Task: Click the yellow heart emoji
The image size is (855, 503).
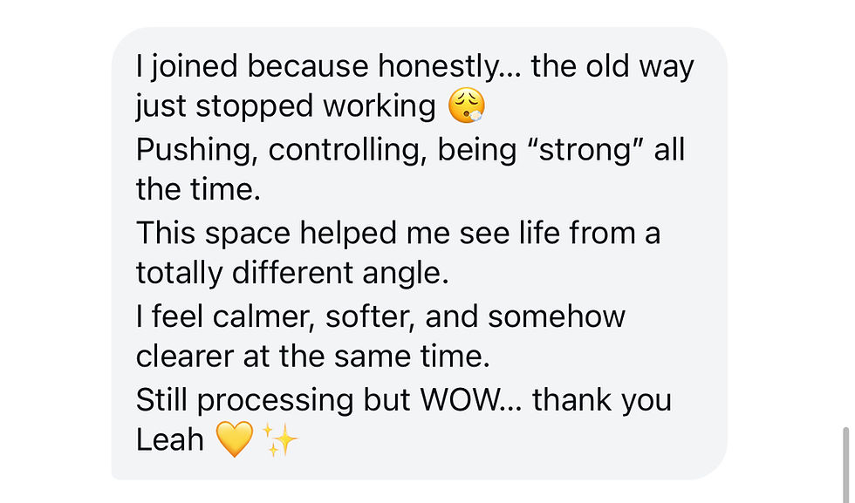Action: pyautogui.click(x=234, y=441)
